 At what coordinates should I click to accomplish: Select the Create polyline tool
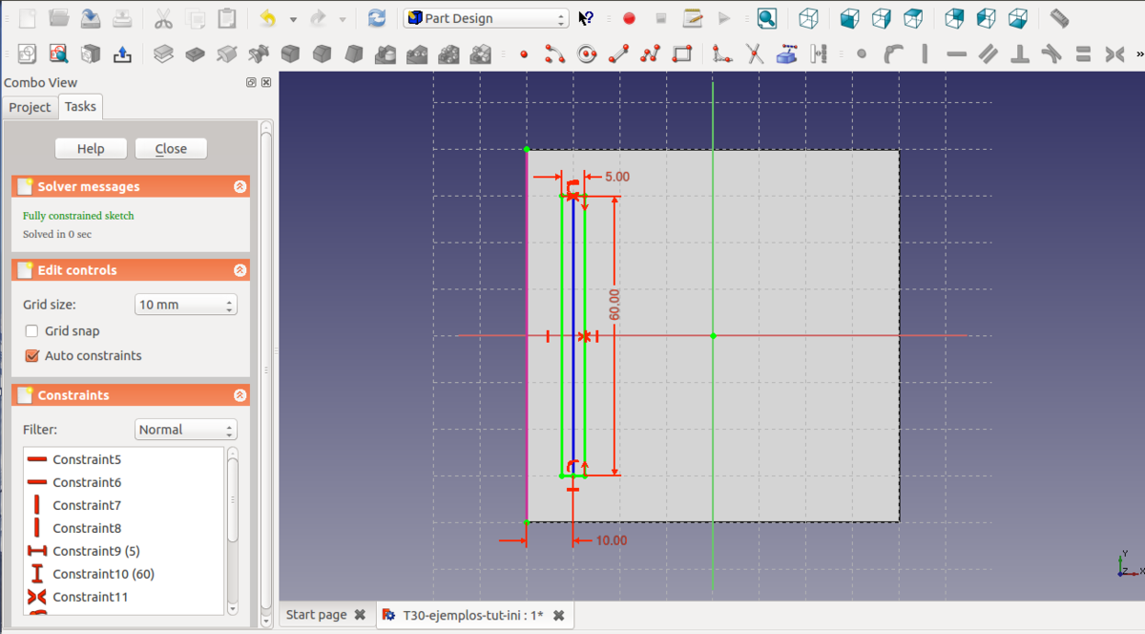[x=651, y=54]
